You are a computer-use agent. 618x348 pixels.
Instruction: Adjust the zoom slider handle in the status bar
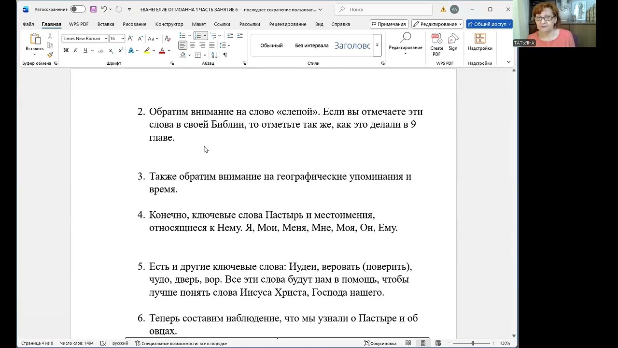click(x=473, y=343)
